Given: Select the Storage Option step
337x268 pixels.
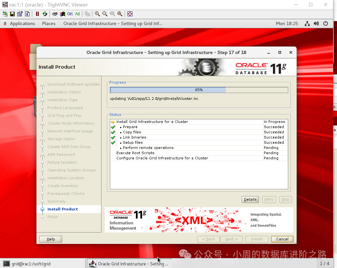Looking at the screenshot, I should click(61, 139).
